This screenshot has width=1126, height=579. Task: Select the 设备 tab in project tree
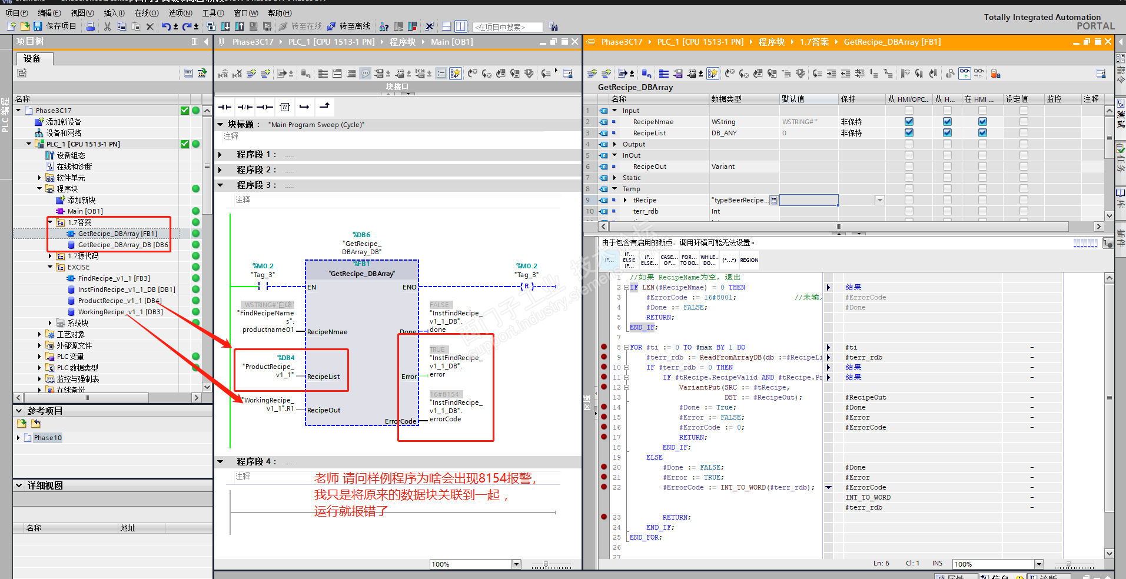click(x=32, y=58)
